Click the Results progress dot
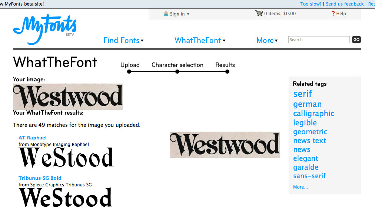This screenshot has width=375, height=213. click(227, 72)
